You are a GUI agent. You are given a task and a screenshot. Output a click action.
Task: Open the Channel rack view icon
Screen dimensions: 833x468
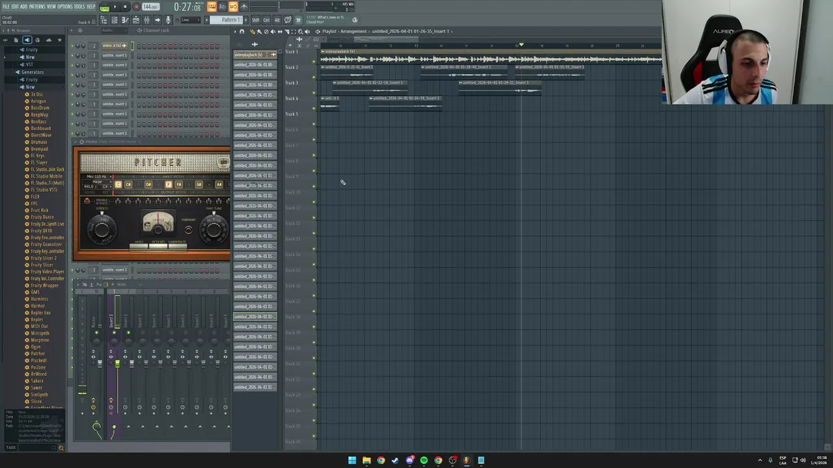[114, 20]
